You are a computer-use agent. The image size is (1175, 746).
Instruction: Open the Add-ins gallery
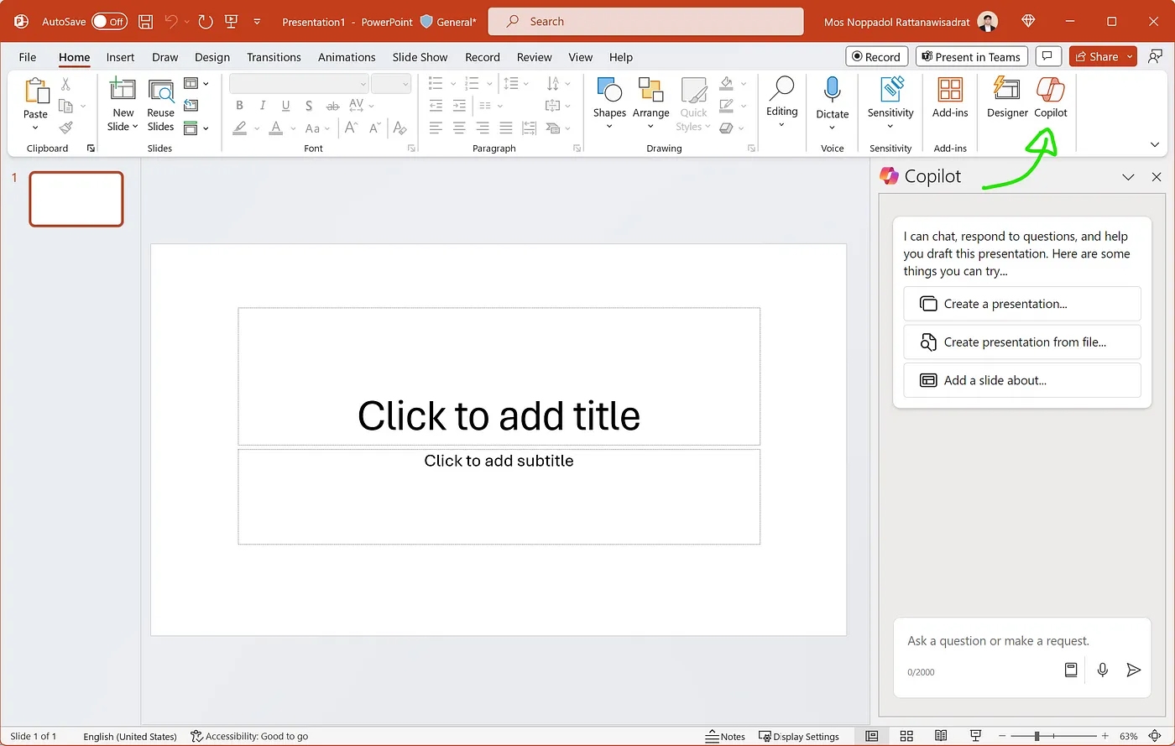950,97
